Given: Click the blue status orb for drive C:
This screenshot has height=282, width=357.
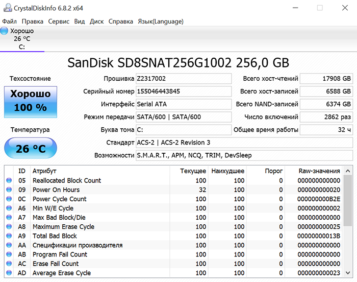Looking at the screenshot, I should [x=5, y=31].
